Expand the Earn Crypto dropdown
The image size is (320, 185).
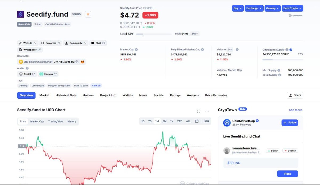(x=292, y=8)
